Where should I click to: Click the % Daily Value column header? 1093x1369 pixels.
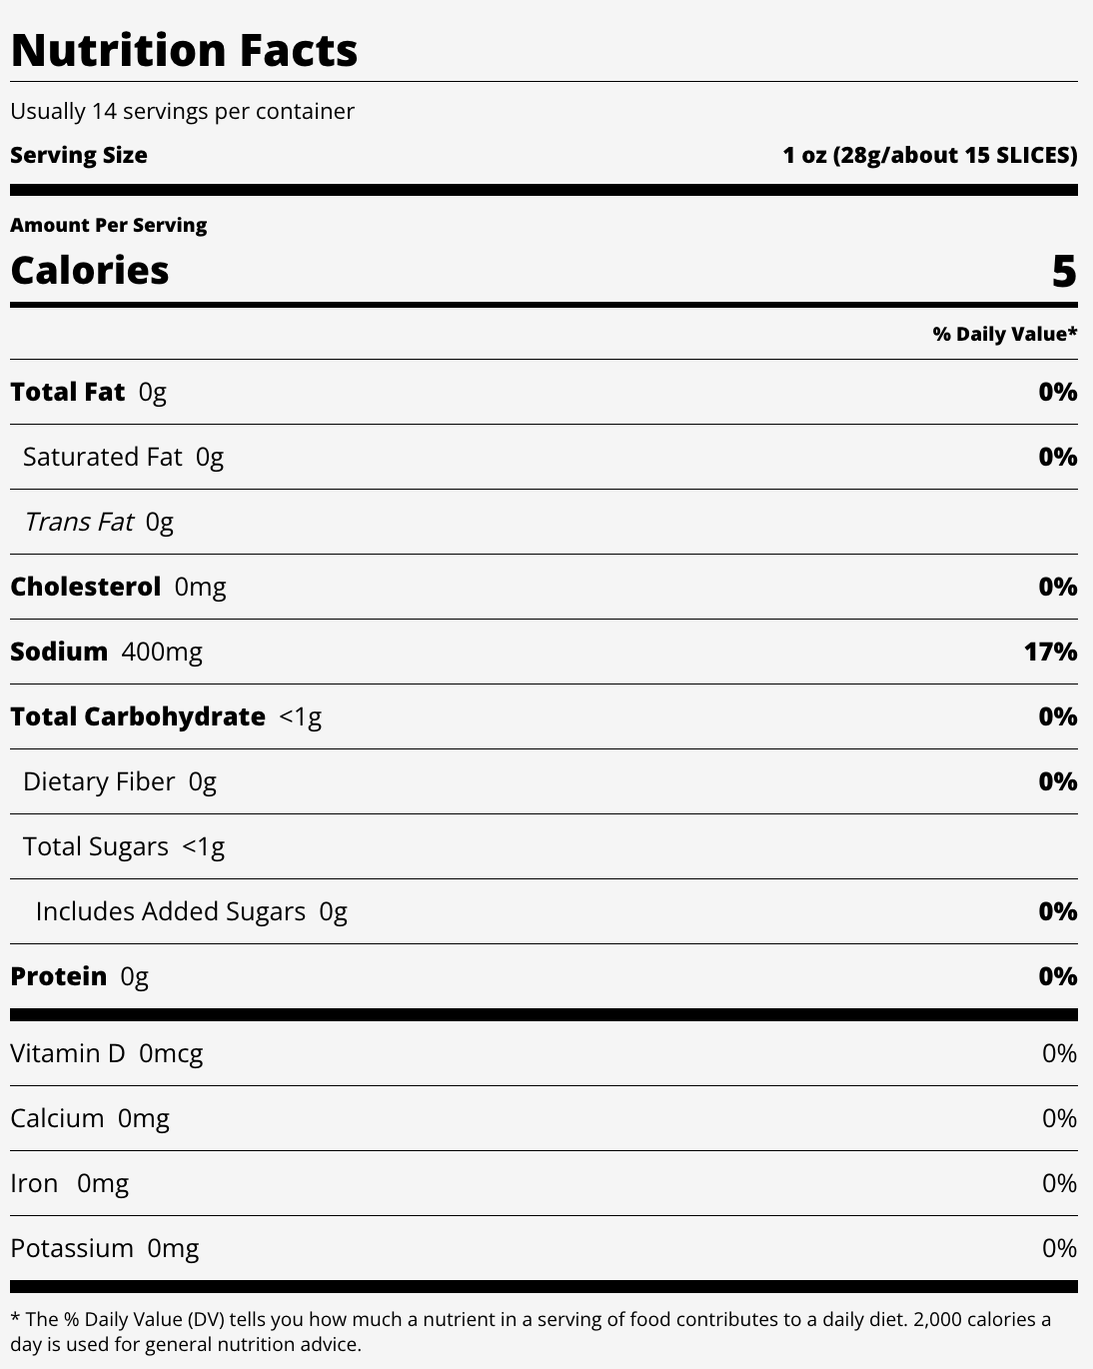point(1004,334)
